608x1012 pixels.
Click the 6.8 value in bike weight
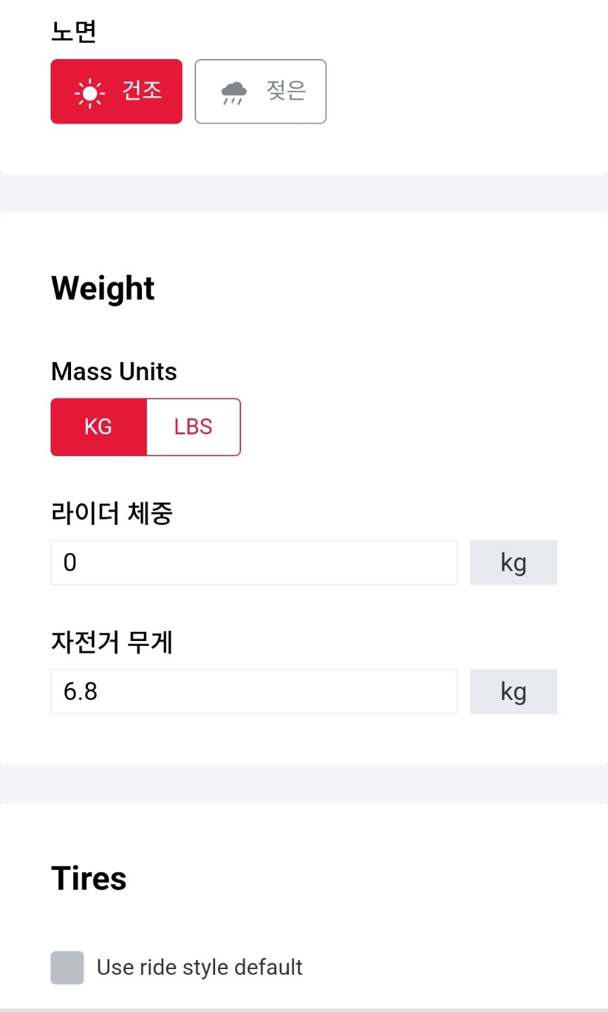[80, 692]
